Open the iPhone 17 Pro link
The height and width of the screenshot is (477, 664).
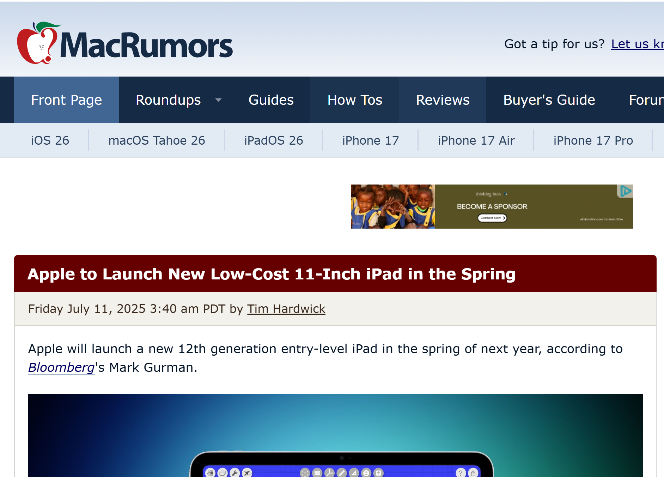point(593,140)
